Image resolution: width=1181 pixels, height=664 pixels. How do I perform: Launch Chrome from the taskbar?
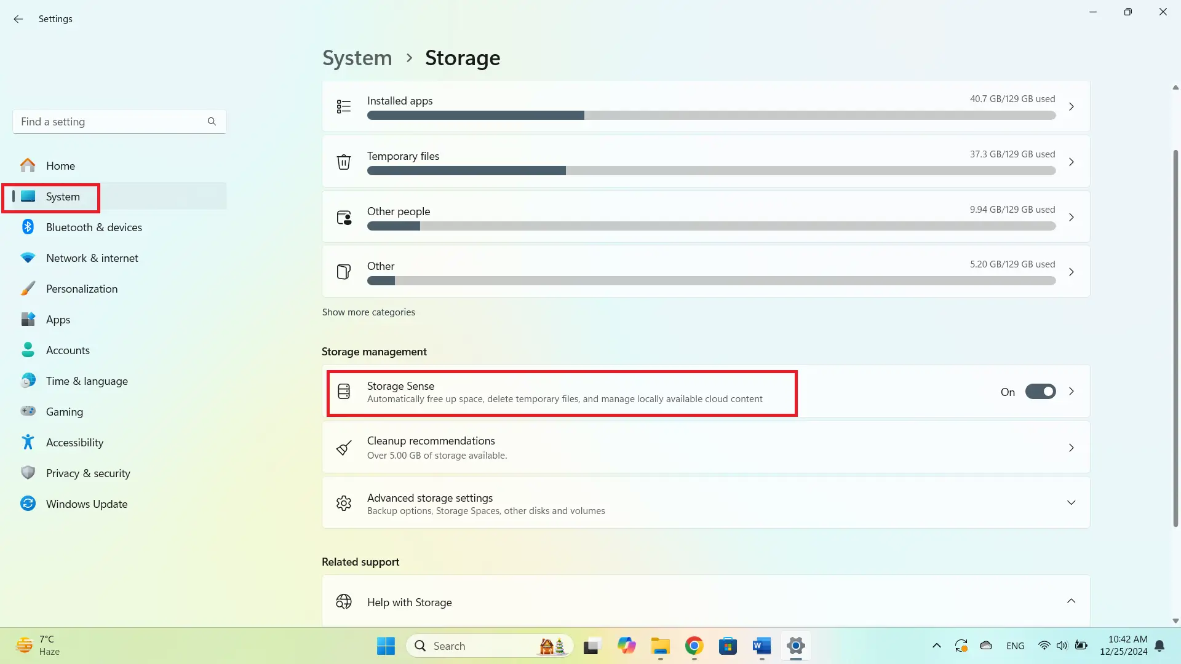pyautogui.click(x=694, y=646)
